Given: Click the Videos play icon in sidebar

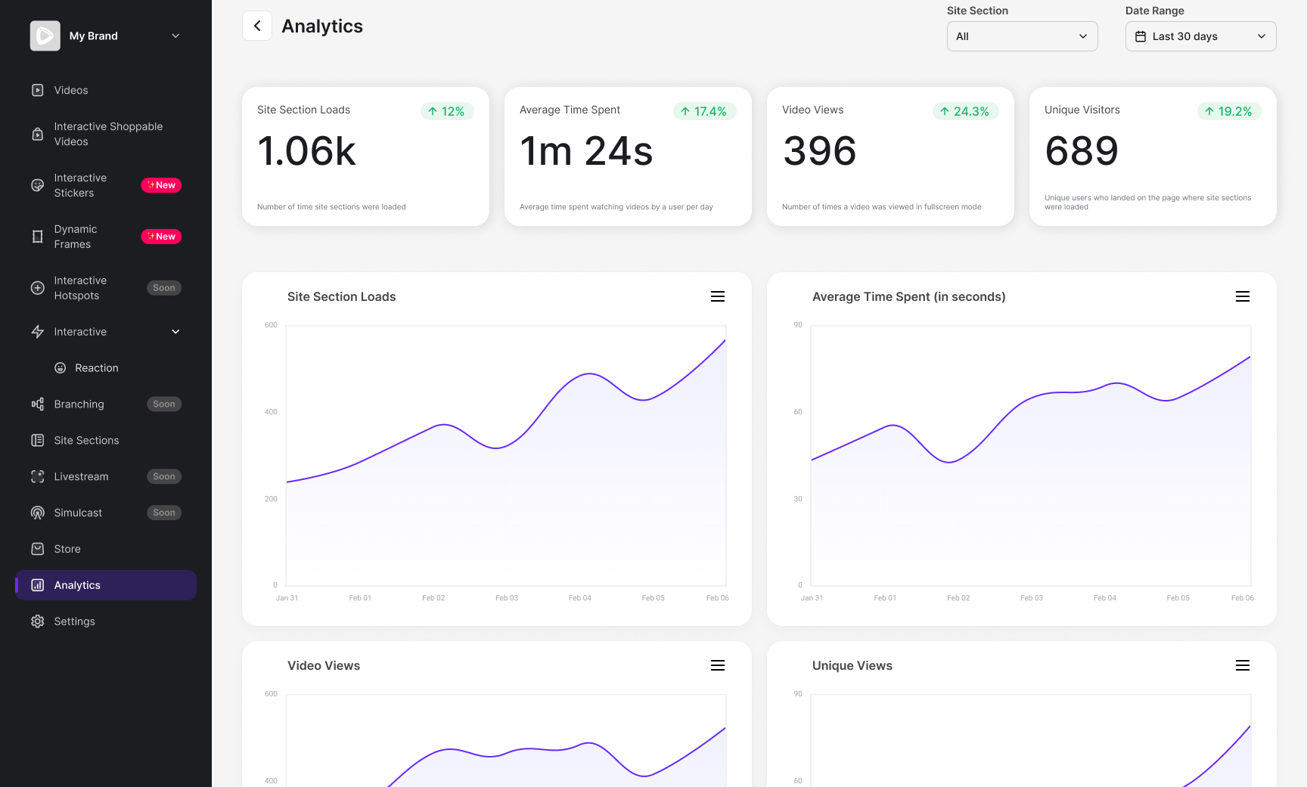Looking at the screenshot, I should [x=38, y=90].
